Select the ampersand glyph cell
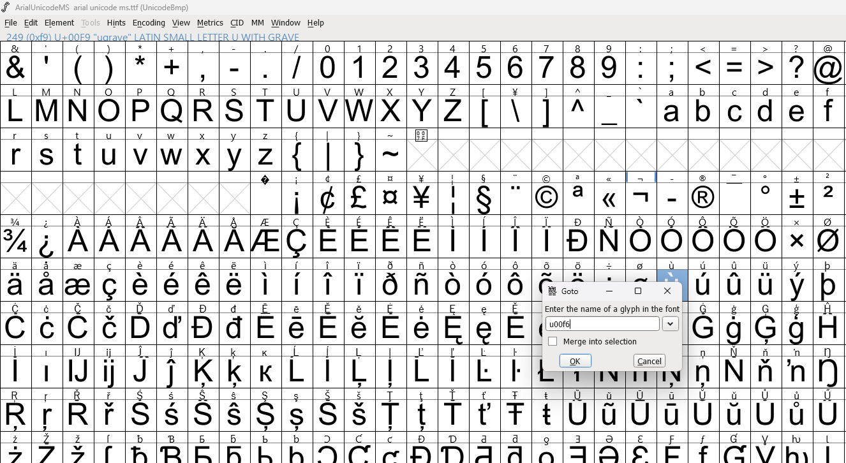Viewport: 846px width, 463px height. pyautogui.click(x=15, y=68)
